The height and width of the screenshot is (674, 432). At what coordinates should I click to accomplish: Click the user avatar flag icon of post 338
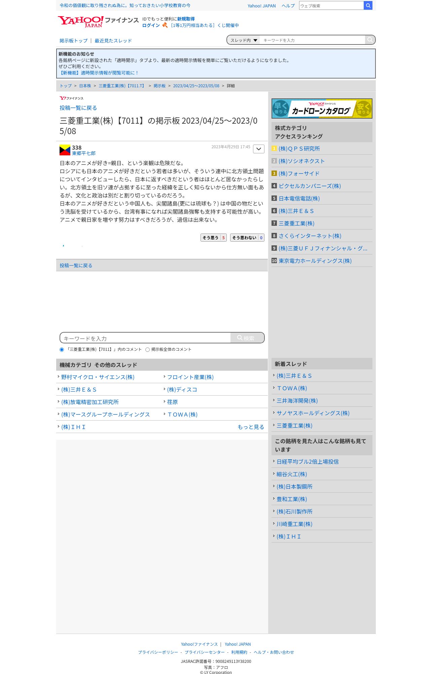[x=65, y=150]
